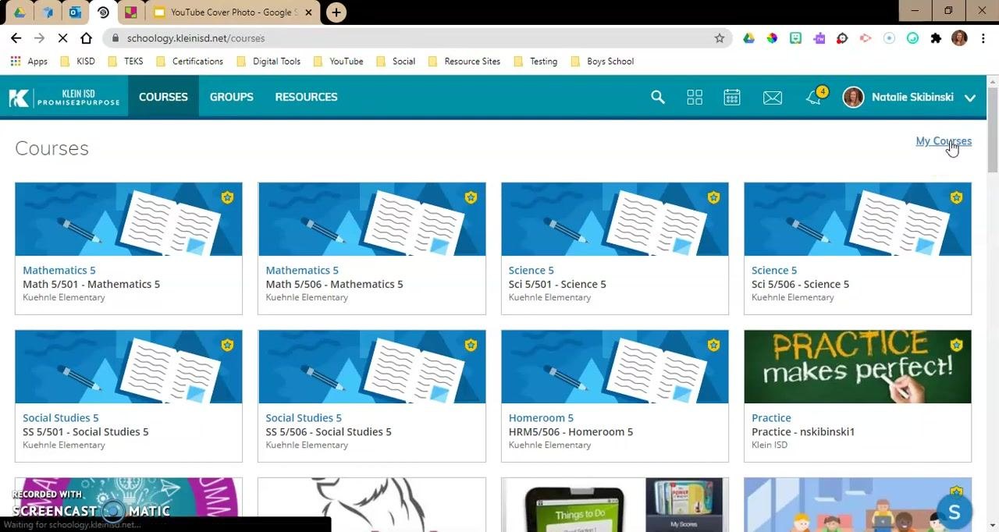Image resolution: width=999 pixels, height=532 pixels.
Task: Open the Mathematics 5 link for Math 5/506
Action: (302, 270)
